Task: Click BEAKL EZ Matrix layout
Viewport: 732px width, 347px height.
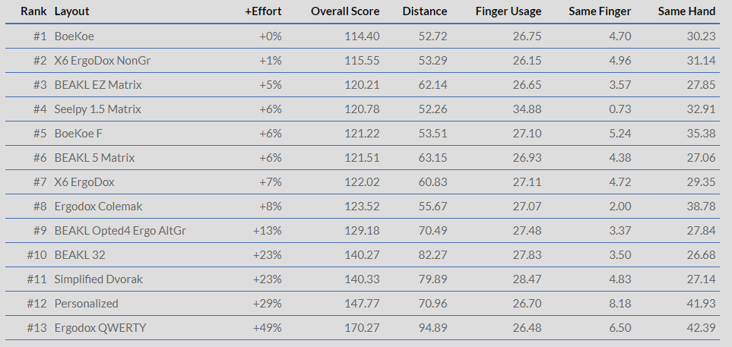Action: pyautogui.click(x=98, y=85)
